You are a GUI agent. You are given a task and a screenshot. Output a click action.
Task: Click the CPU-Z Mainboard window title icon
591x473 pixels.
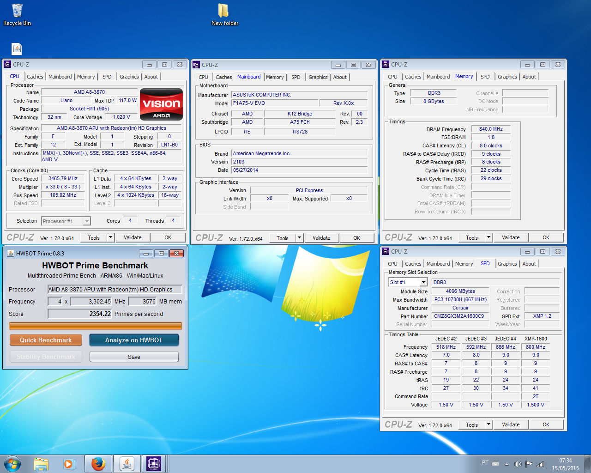pos(196,65)
